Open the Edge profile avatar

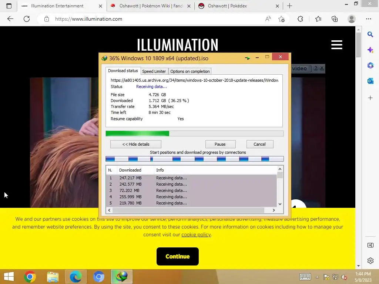tap(352, 19)
